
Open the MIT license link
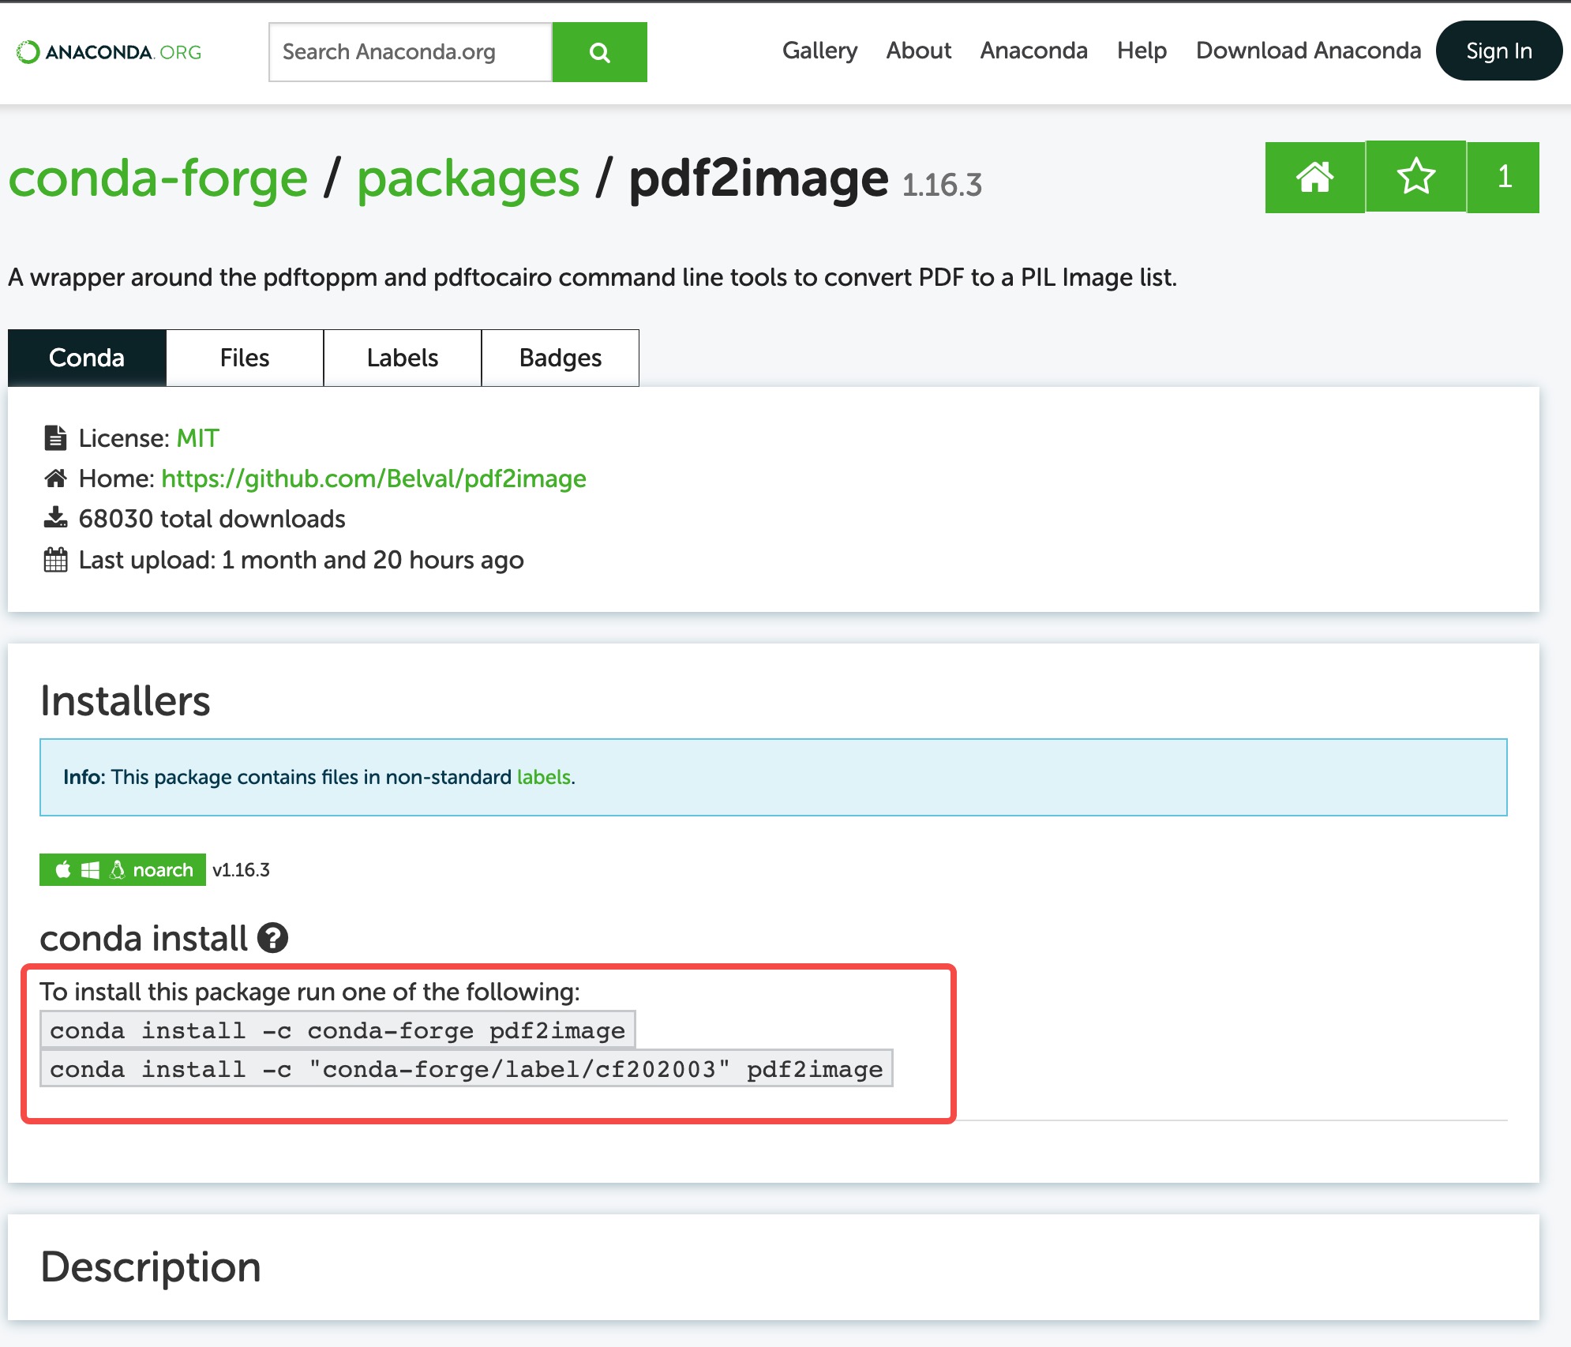pos(197,438)
